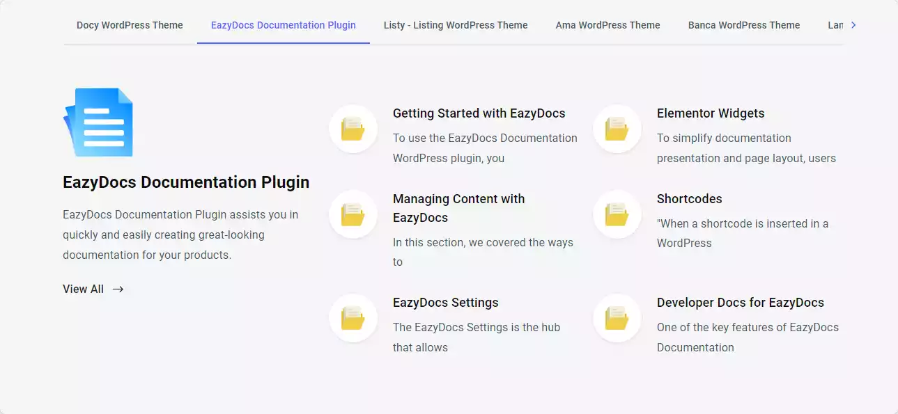Click the folder icon beside Getting Started with EazyDocs
Viewport: 898px width, 414px height.
(x=353, y=129)
